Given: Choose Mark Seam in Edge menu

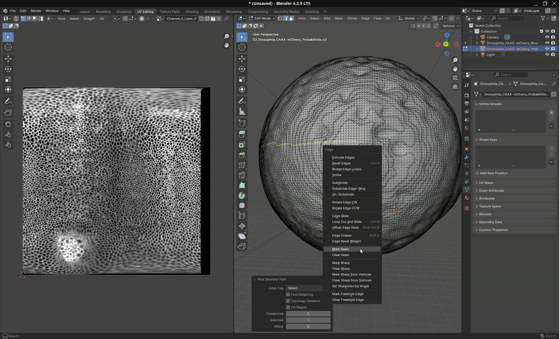Looking at the screenshot, I should pos(340,249).
